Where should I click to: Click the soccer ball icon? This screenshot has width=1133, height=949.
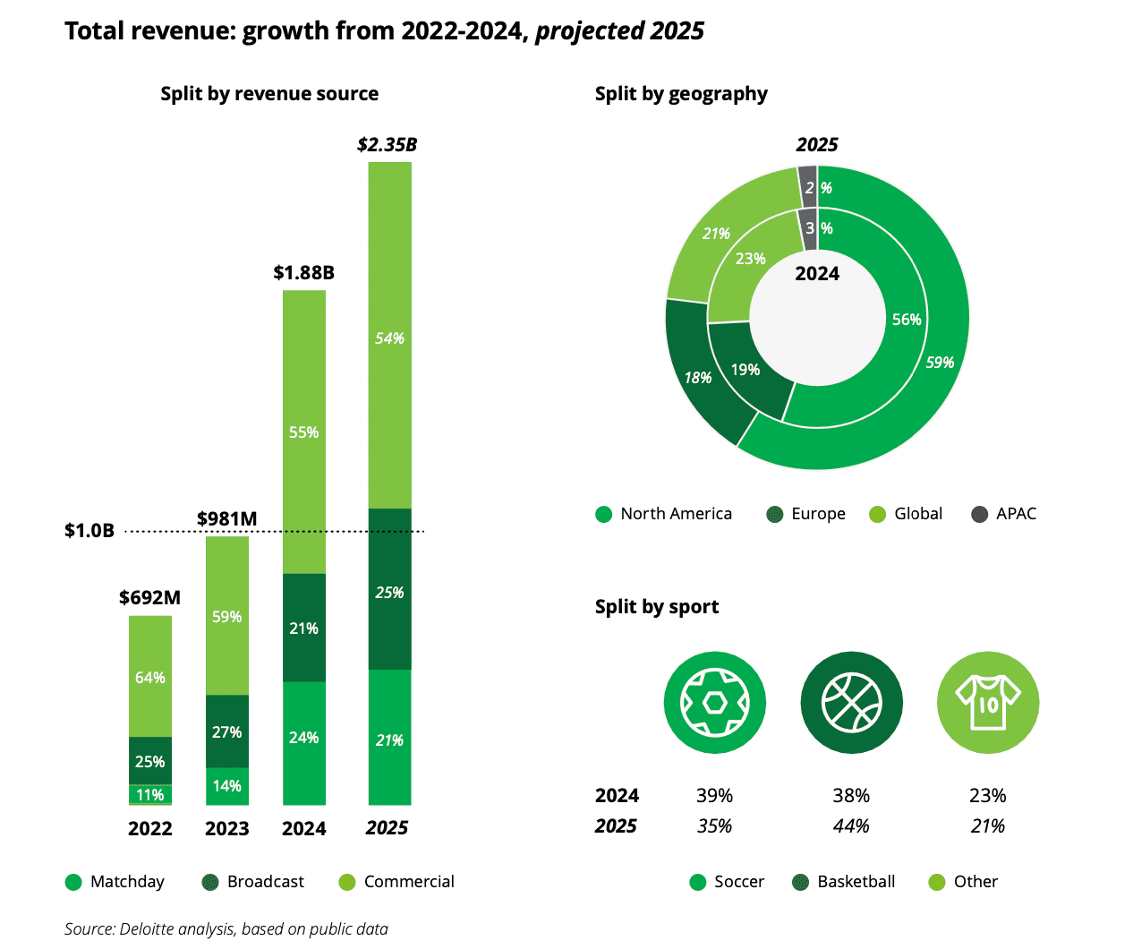714,703
